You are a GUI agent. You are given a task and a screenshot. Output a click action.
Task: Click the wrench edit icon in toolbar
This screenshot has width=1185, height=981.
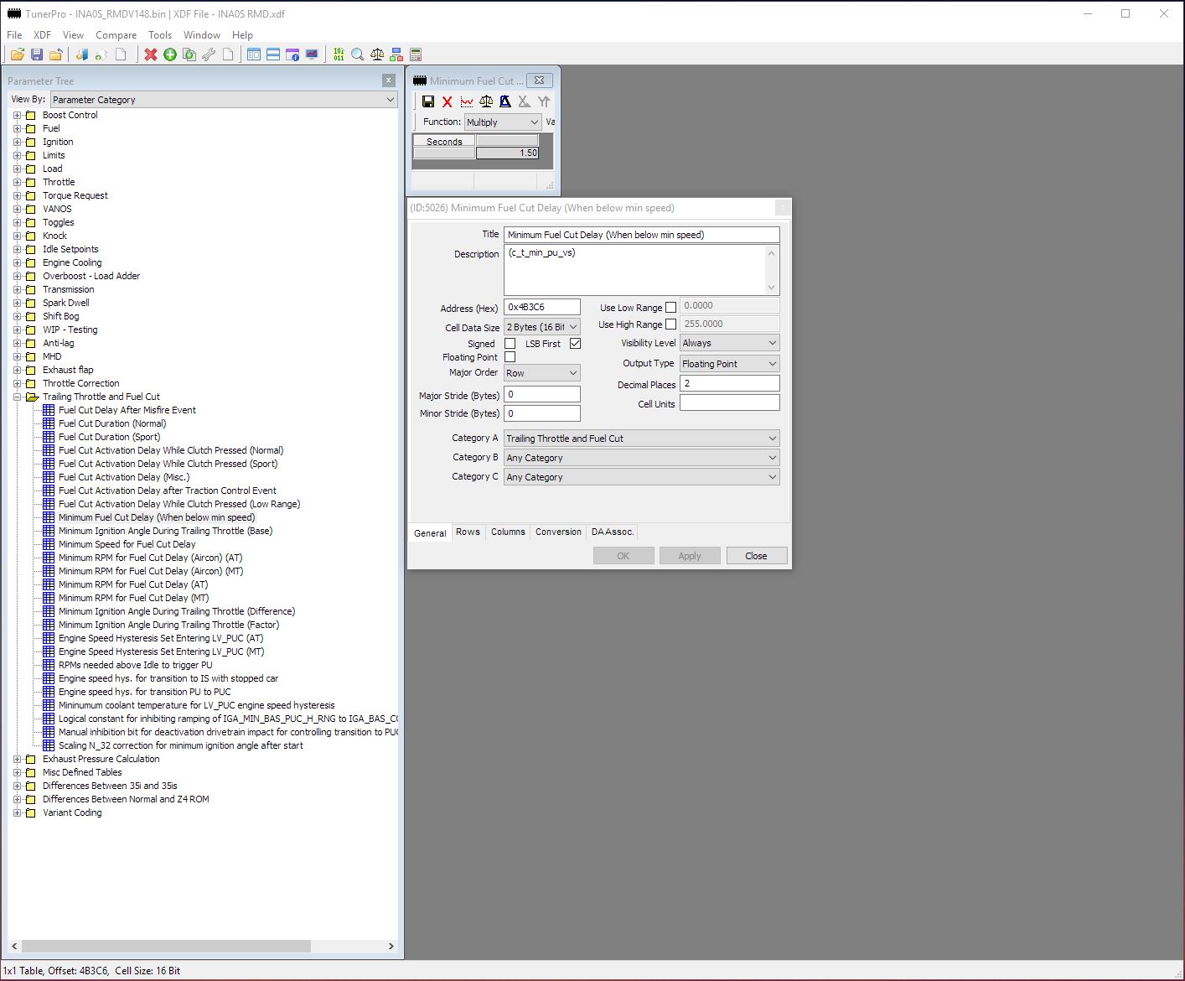(x=209, y=54)
